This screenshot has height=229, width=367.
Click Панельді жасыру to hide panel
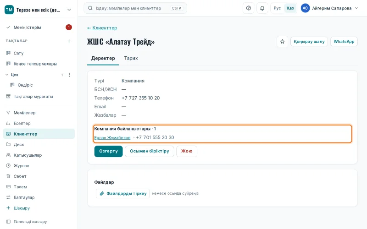click(39, 222)
